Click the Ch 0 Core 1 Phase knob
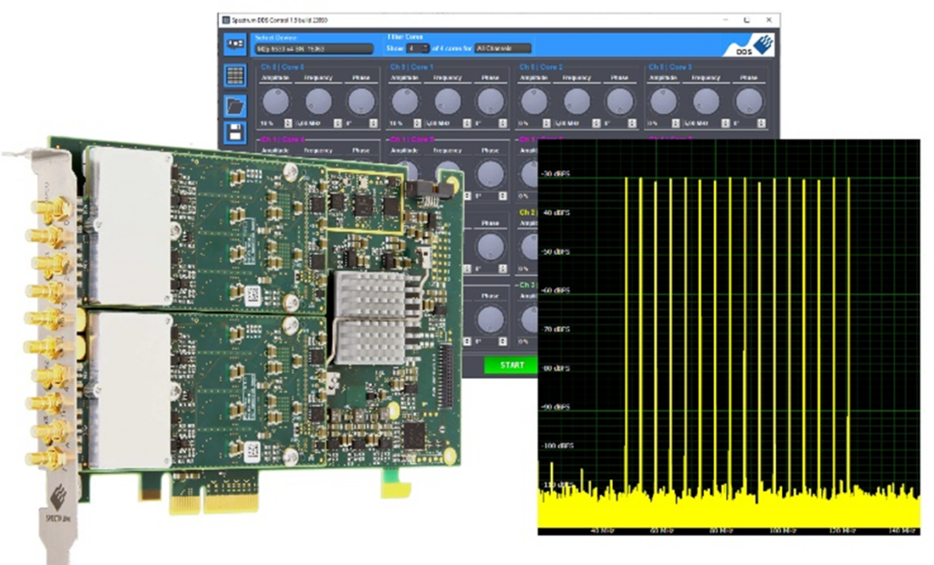 coord(490,101)
